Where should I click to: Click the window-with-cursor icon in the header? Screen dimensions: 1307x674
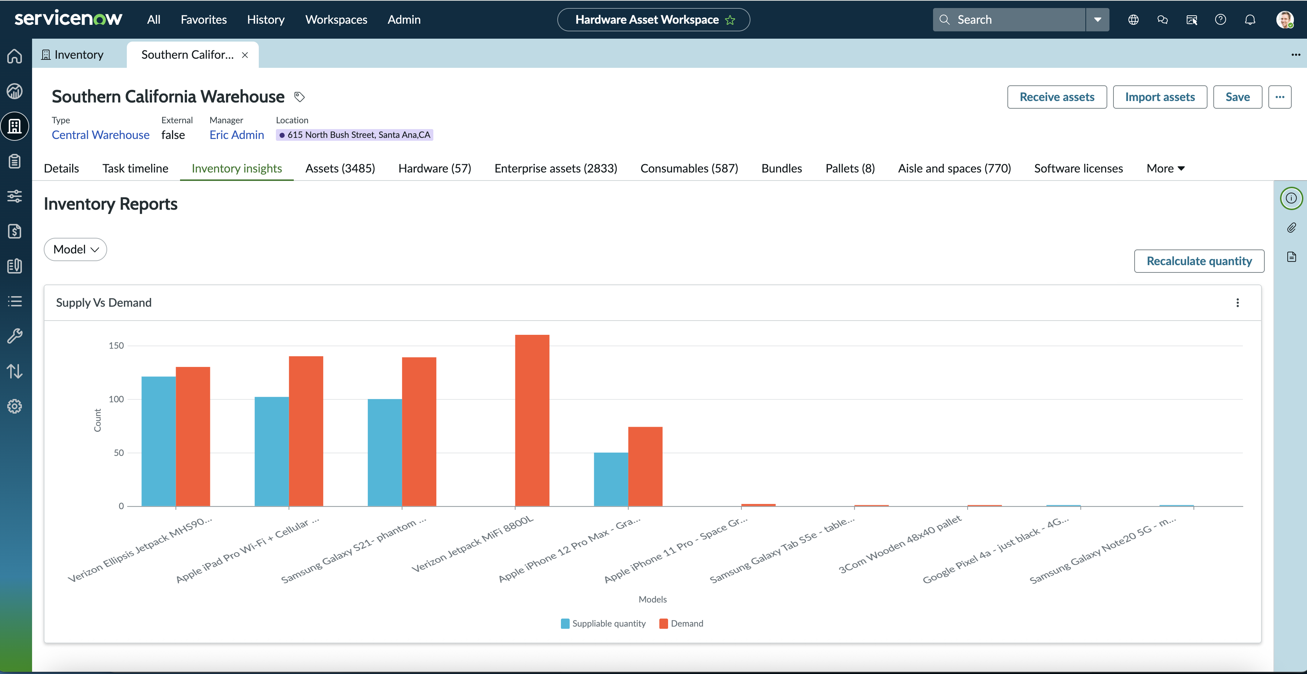[x=1192, y=20]
